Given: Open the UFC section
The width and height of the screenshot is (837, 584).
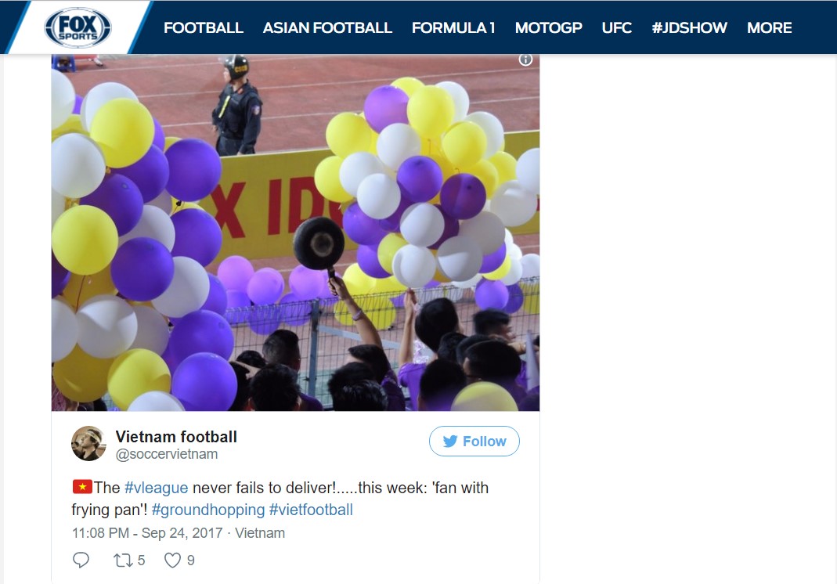Looking at the screenshot, I should point(616,27).
